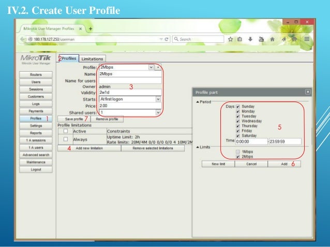Image resolution: width=330 pixels, height=247 pixels.
Task: Click the end Time field 23:59:59
Action: pyautogui.click(x=285, y=141)
